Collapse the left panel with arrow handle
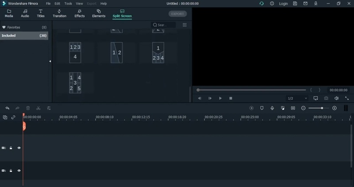The image size is (354, 187). [50, 61]
